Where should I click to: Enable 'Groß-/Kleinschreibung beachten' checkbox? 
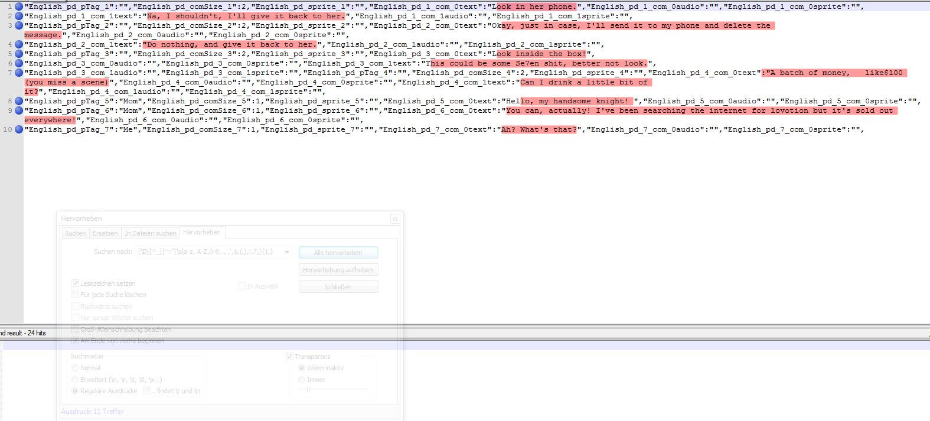(x=75, y=329)
